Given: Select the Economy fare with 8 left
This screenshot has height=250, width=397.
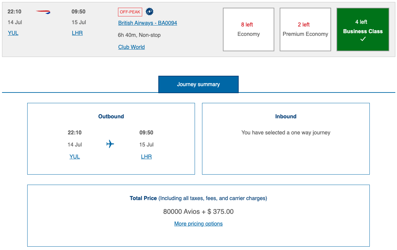Looking at the screenshot, I should pyautogui.click(x=248, y=29).
